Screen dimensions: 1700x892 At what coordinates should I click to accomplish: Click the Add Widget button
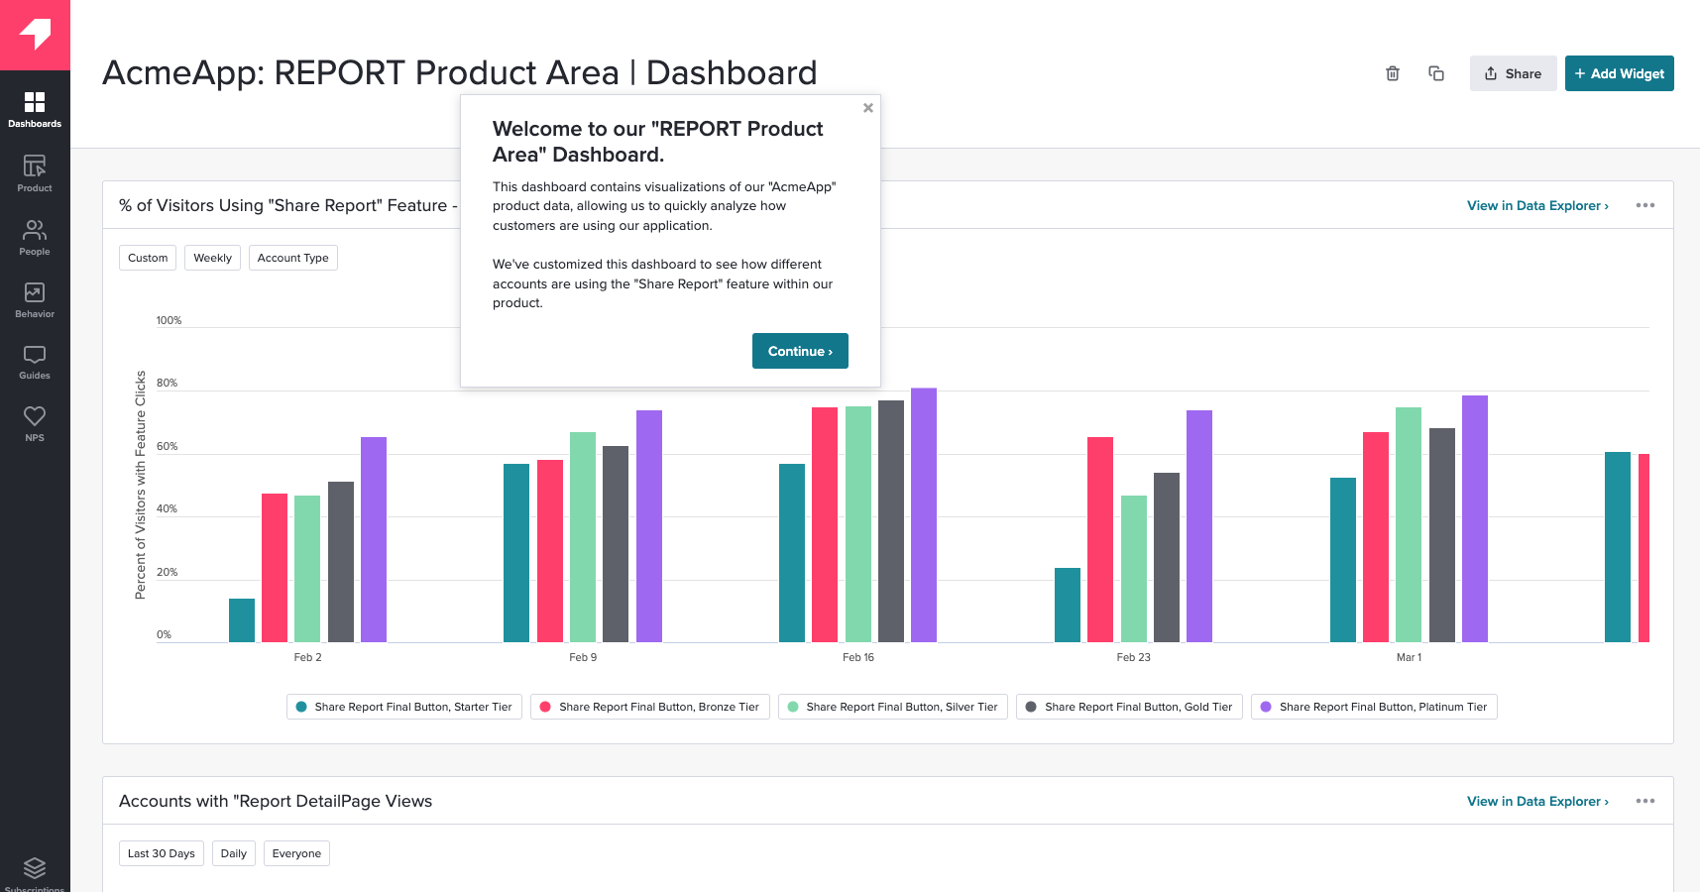(x=1619, y=73)
